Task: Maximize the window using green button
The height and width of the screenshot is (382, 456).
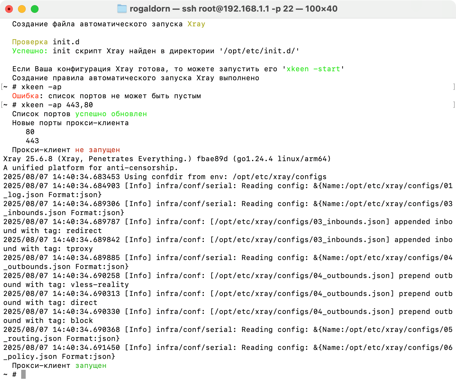Action: click(35, 9)
